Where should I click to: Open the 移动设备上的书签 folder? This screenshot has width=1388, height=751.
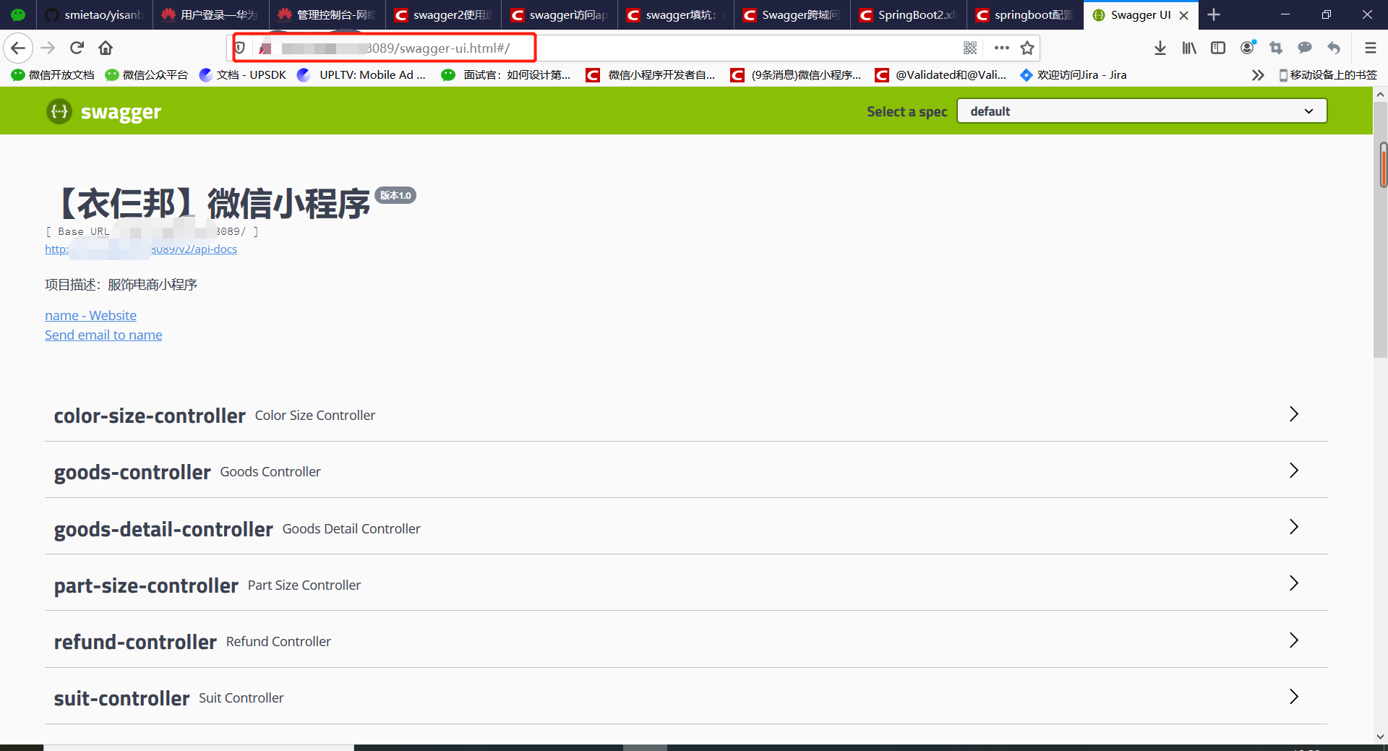click(x=1328, y=75)
